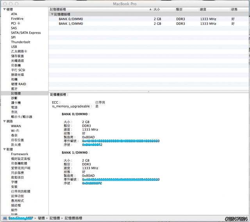The image size is (250, 222).
Task: Select 組件 in the sidebar
Action: [14, 210]
